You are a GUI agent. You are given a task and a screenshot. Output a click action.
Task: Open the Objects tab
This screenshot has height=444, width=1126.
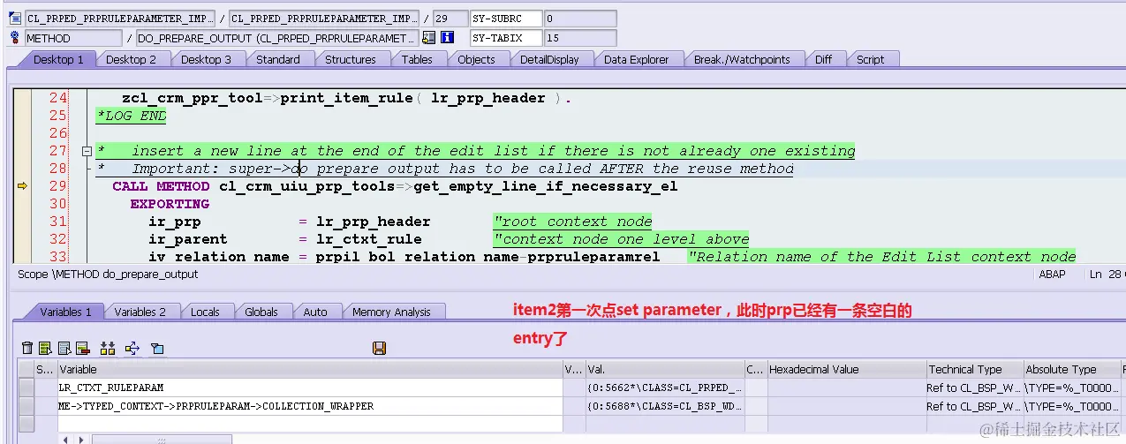[x=476, y=59]
